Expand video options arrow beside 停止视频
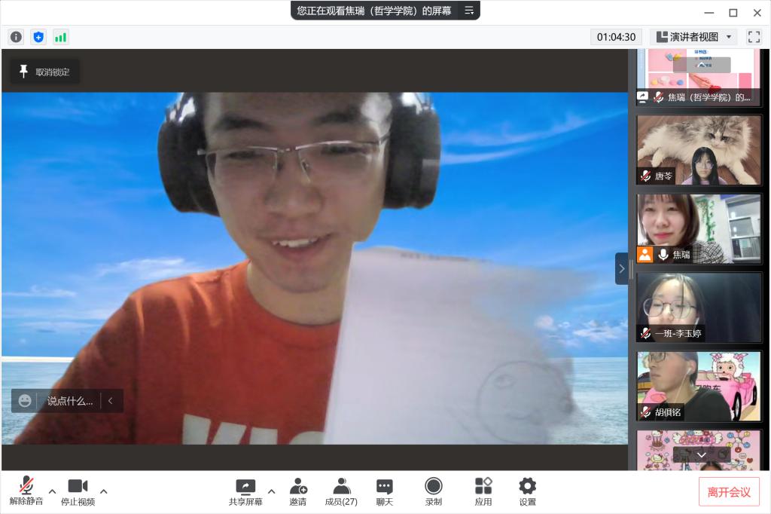 coord(104,491)
